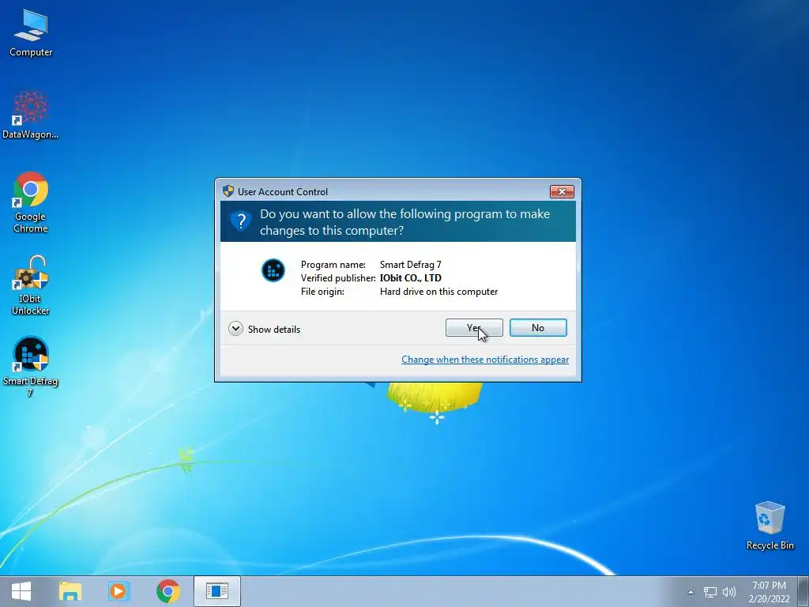809x607 pixels.
Task: Select the Google Chrome desktop shortcut
Action: click(x=31, y=202)
